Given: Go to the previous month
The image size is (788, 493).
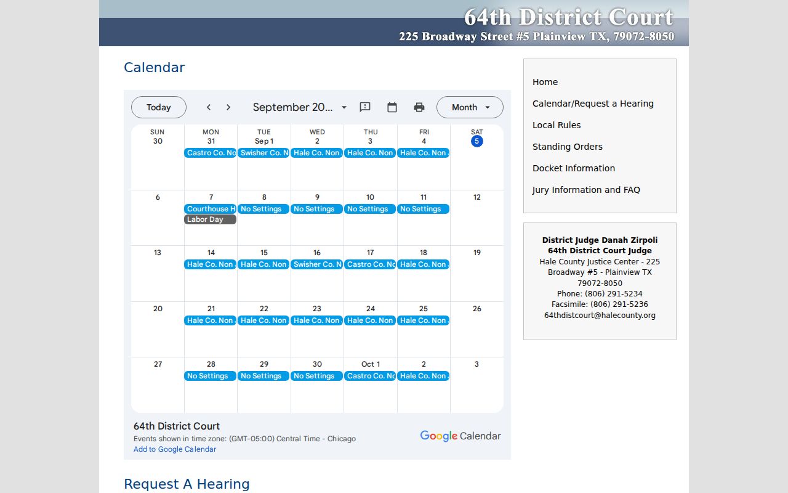Looking at the screenshot, I should pyautogui.click(x=209, y=107).
